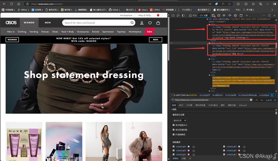Click the browser back arrow

[x=4, y=4]
